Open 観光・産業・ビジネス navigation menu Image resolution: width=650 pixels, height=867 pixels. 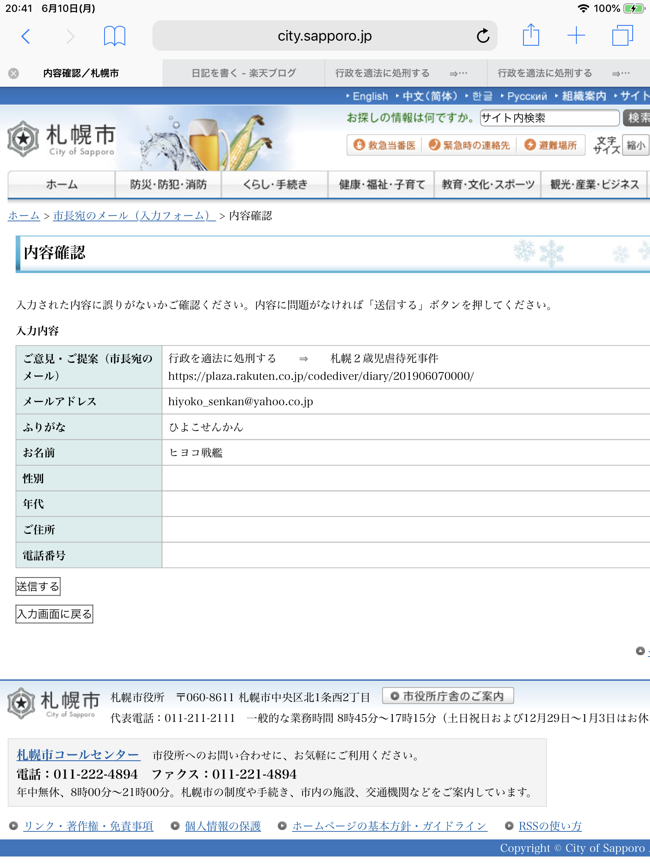tap(594, 185)
